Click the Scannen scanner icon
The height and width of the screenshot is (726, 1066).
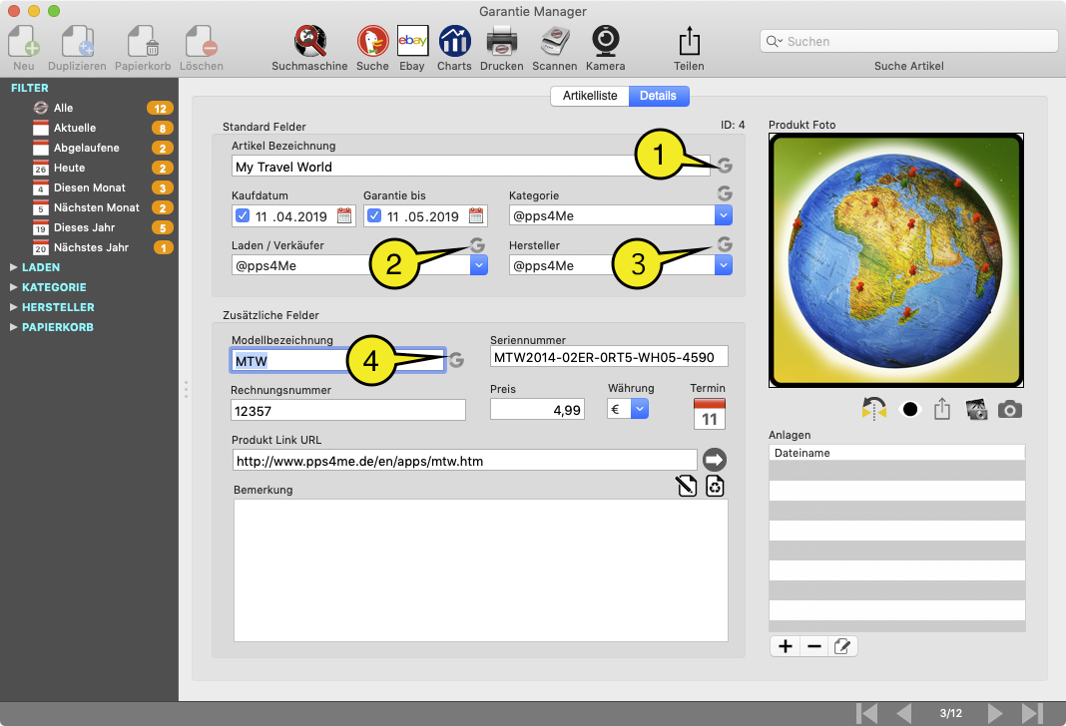tap(555, 42)
